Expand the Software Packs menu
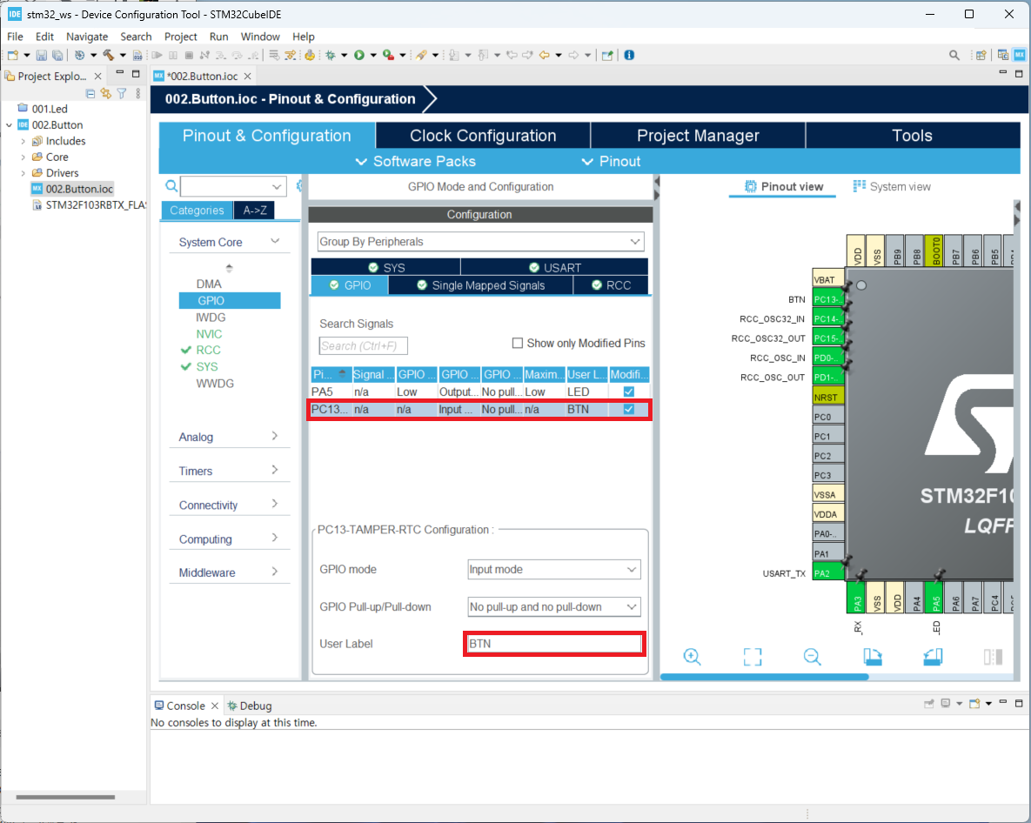Screen dimensions: 1031x823 415,161
